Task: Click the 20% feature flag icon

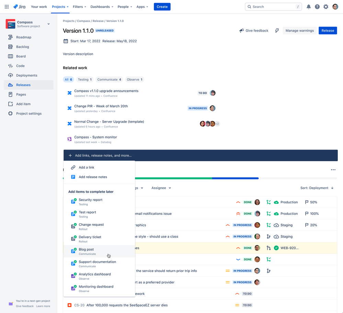Action: 307,225
